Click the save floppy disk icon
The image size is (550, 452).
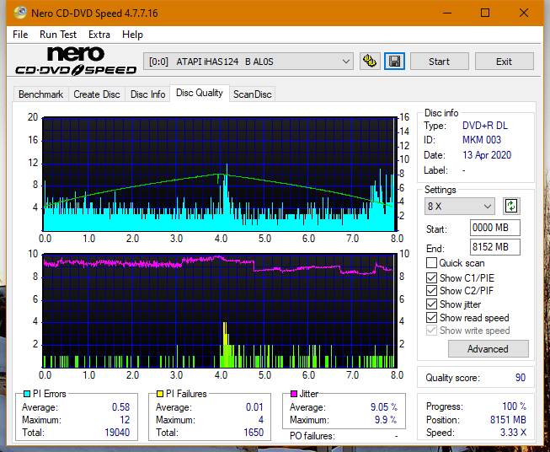[394, 62]
